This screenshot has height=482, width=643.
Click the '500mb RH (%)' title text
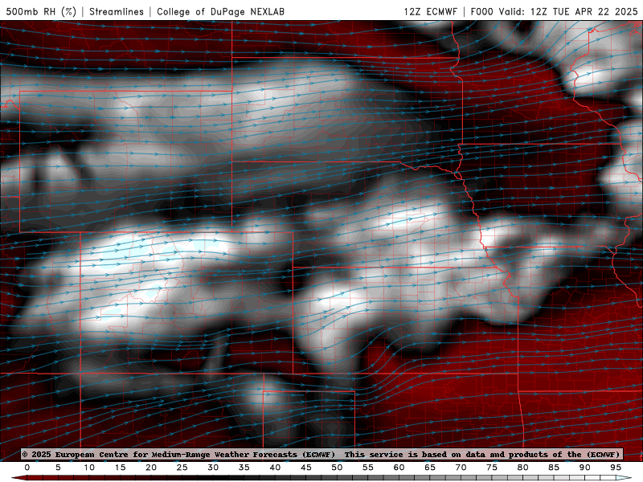(x=42, y=11)
